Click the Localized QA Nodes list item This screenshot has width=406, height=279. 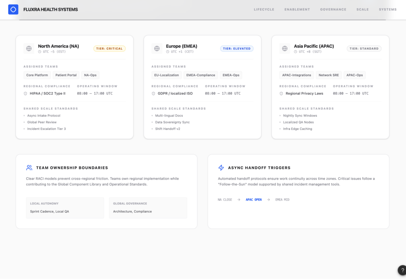298,122
